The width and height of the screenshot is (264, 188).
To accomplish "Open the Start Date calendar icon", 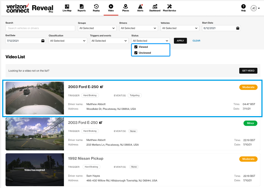I will click(238, 28).
